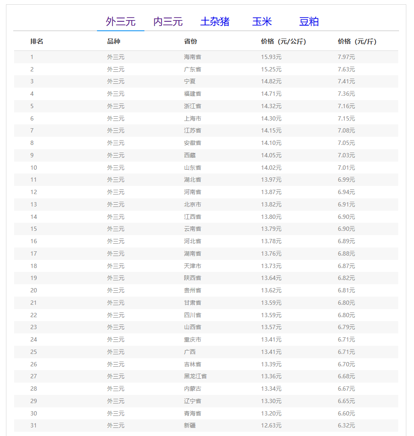Image resolution: width=414 pixels, height=436 pixels.
Task: Click the 14.71元 price value
Action: point(271,94)
